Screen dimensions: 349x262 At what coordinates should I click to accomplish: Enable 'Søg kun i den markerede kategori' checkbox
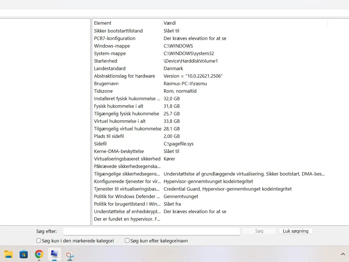[39, 240]
